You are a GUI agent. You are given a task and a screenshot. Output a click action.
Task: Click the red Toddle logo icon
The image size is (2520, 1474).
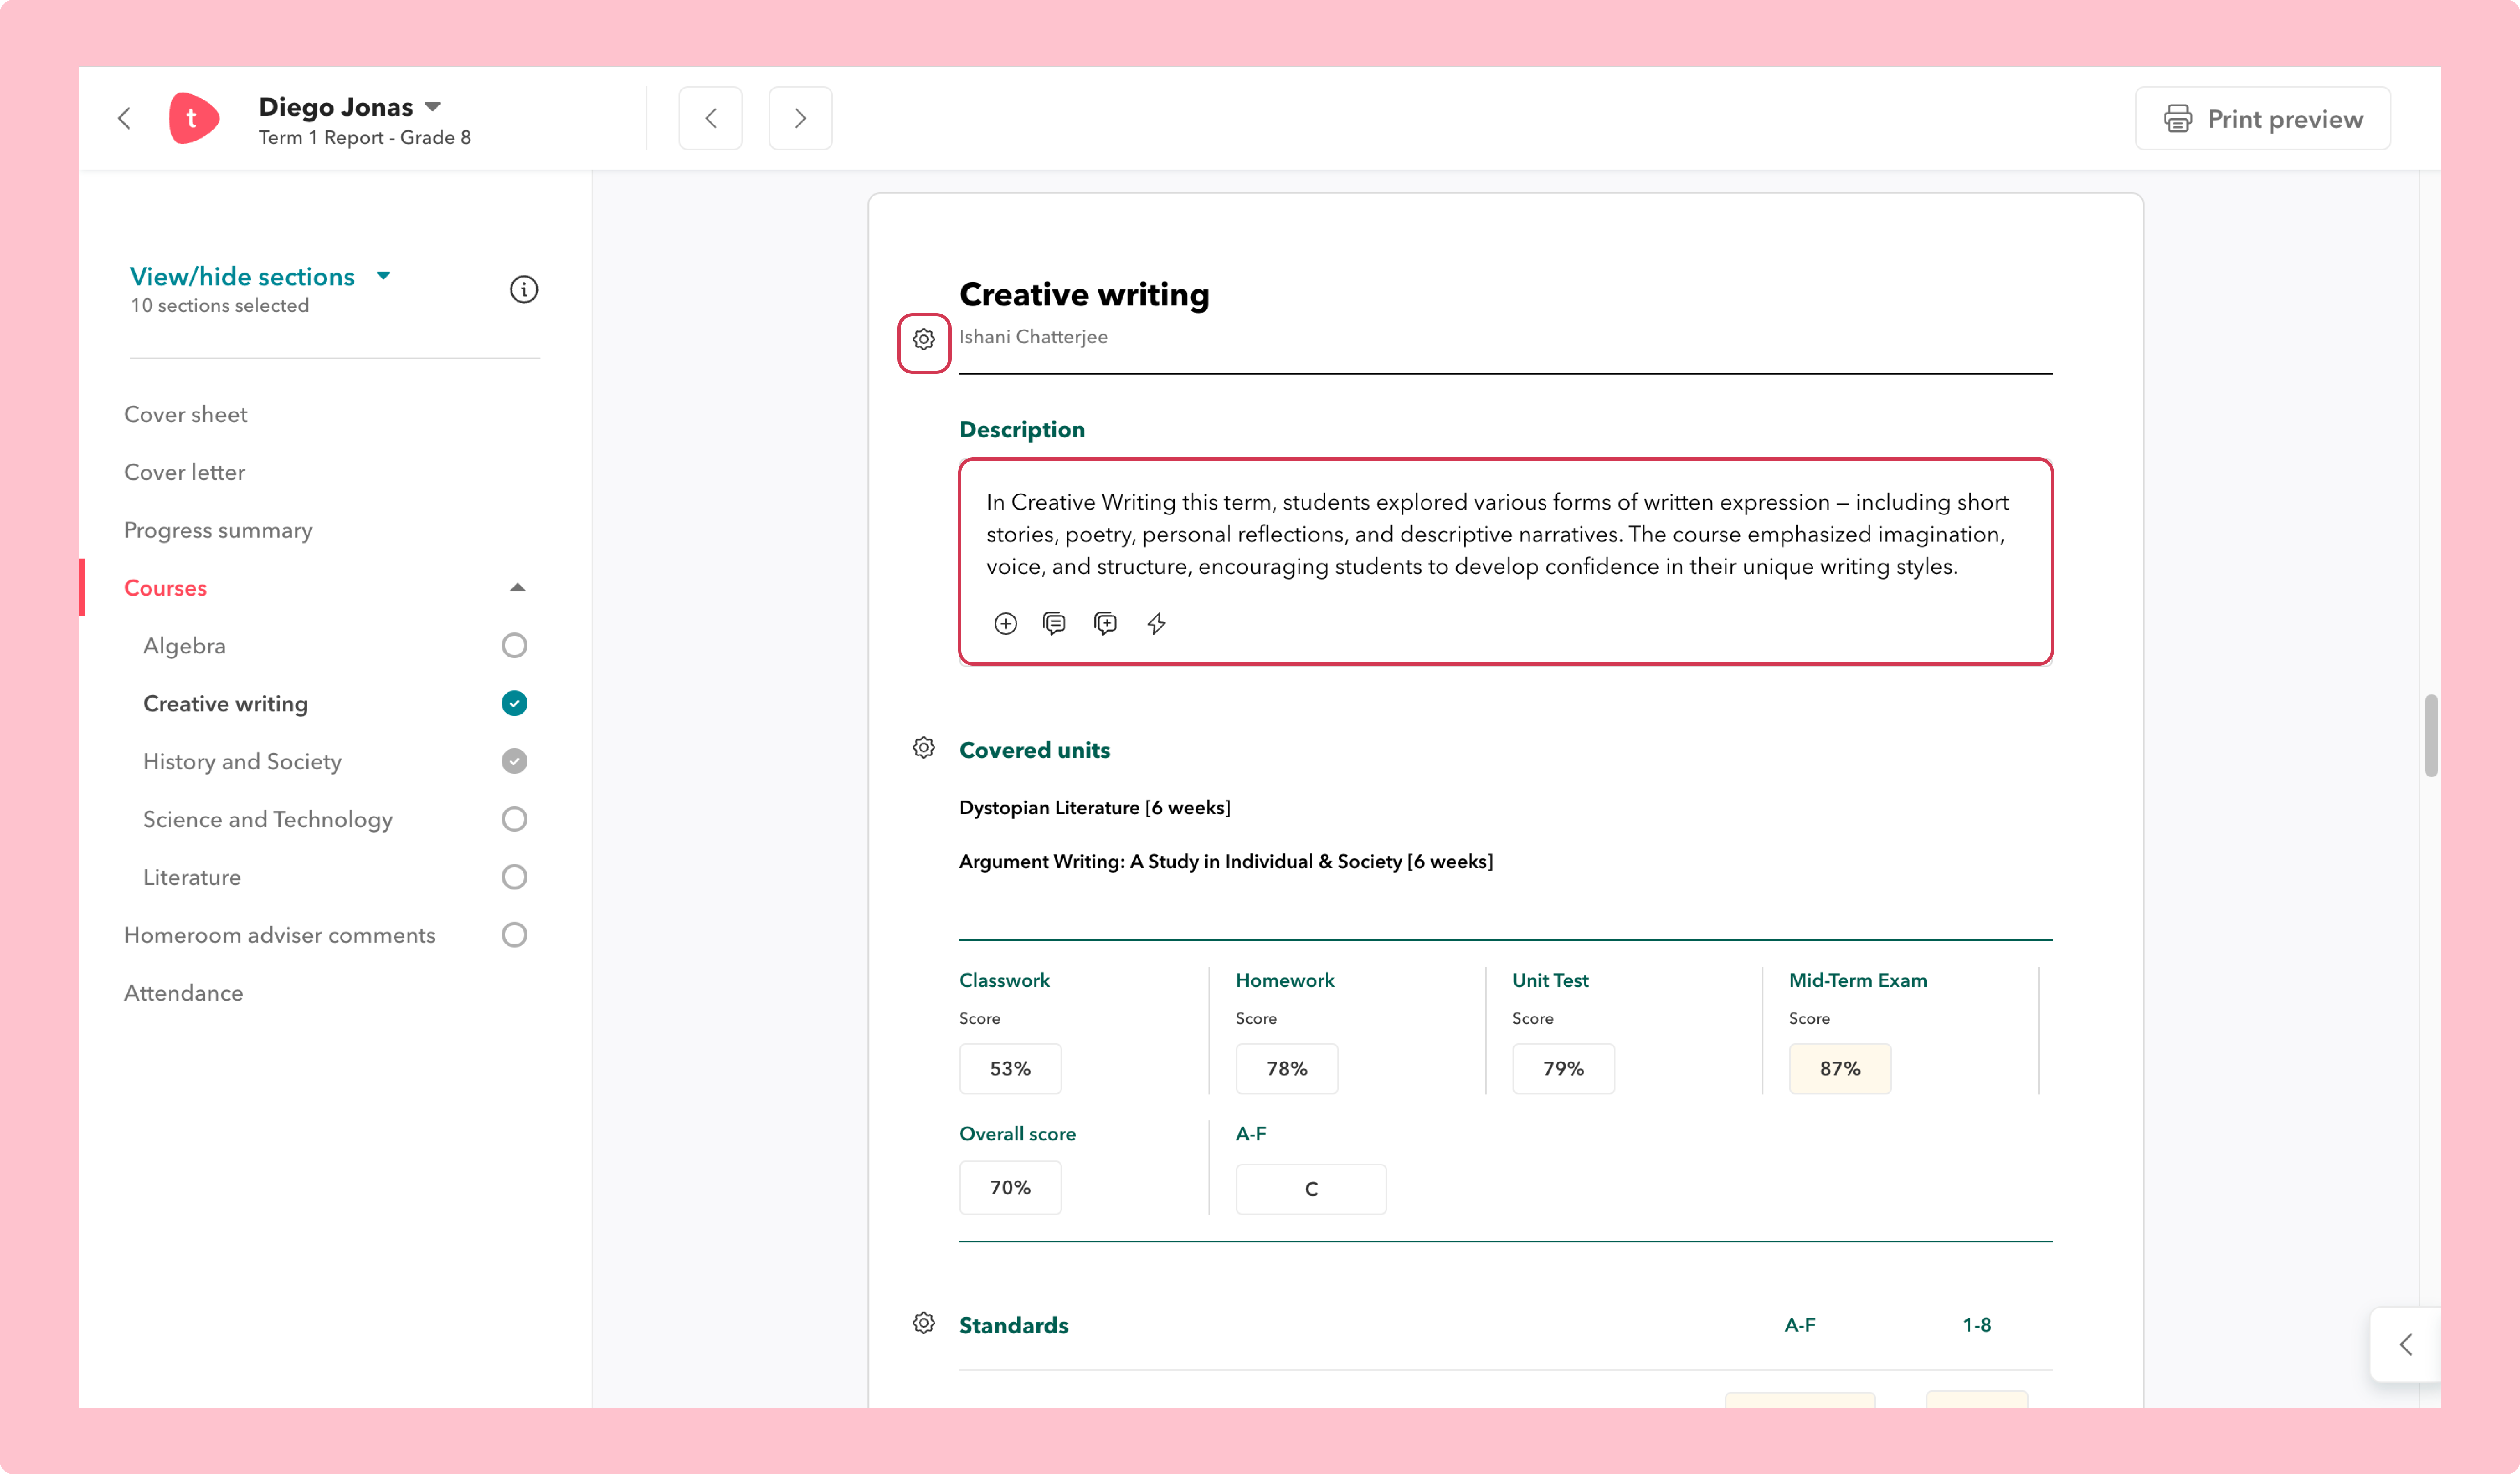194,118
